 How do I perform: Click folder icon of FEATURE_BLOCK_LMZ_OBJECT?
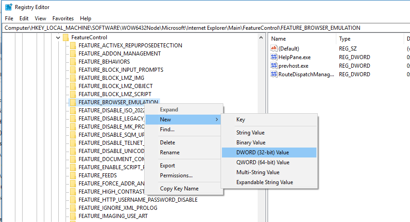coord(73,86)
